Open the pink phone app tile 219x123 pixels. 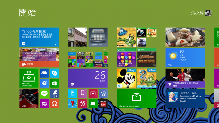point(83,93)
